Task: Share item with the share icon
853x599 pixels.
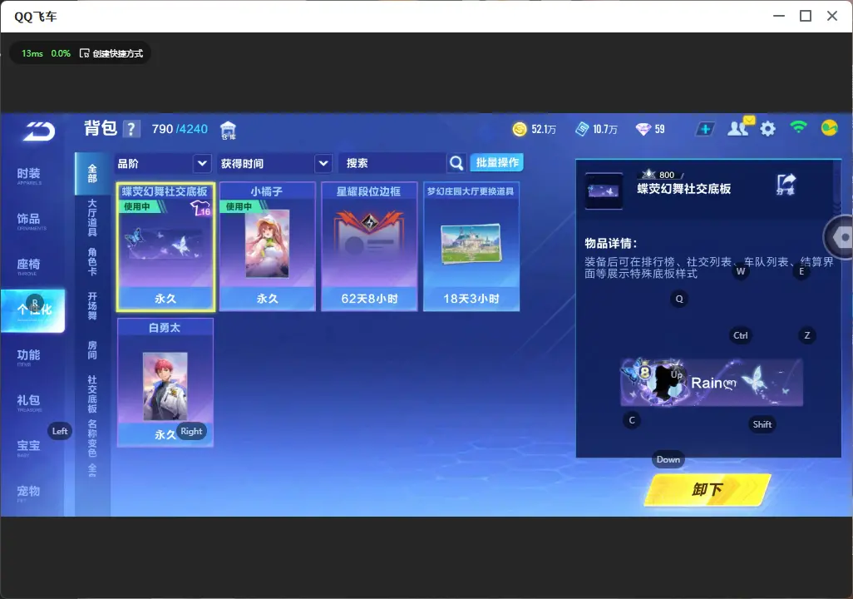Action: tap(786, 185)
